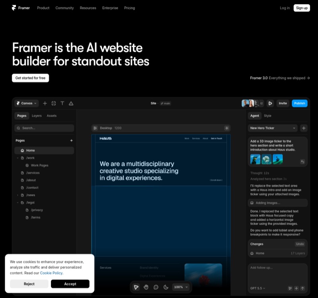Select the frame tool icon
The height and width of the screenshot is (298, 318).
click(54, 103)
